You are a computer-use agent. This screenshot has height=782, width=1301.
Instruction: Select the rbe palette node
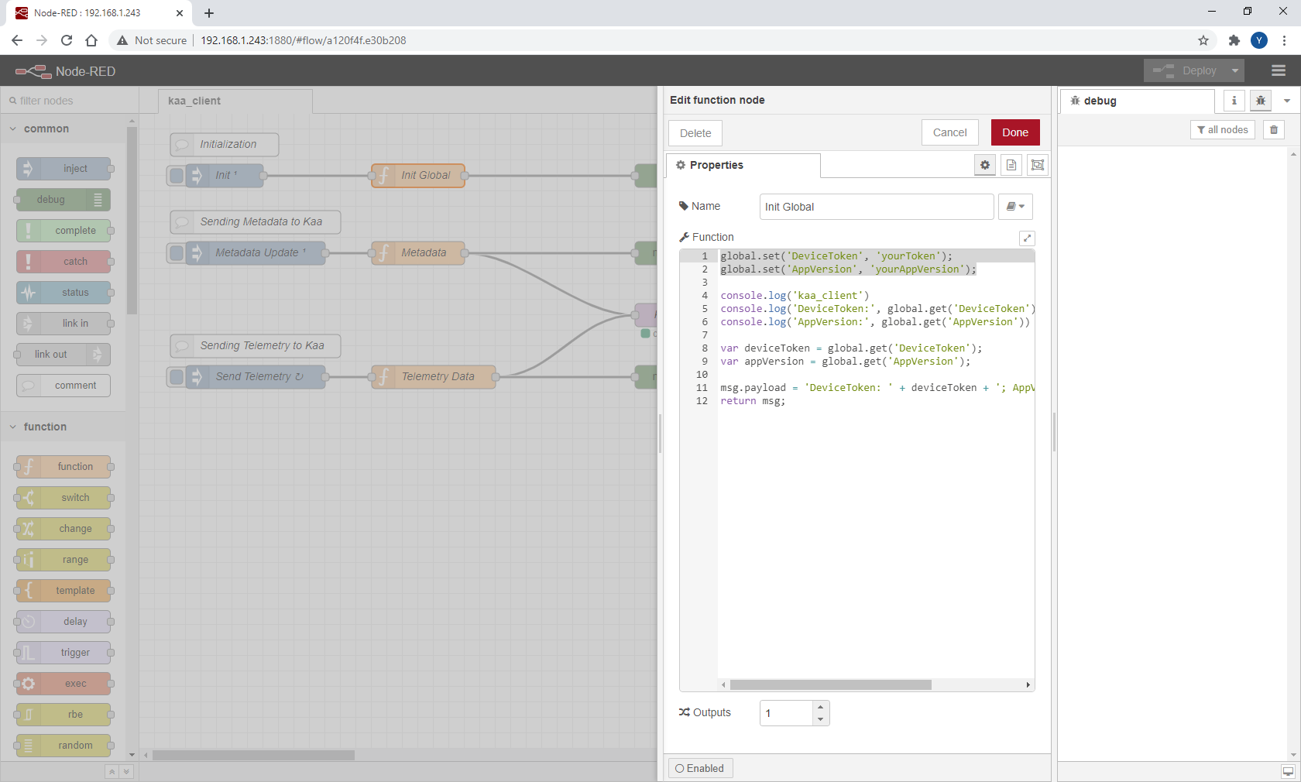64,715
